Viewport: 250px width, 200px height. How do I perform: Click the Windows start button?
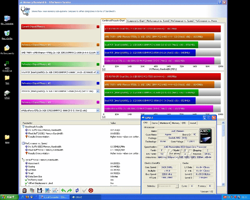[x=9, y=197]
